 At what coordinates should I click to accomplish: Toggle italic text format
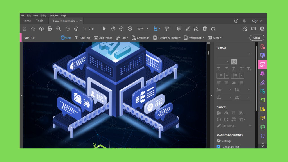coord(226,69)
